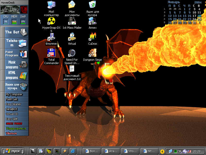Switch to the Что... taskbar window

[x=130, y=151]
